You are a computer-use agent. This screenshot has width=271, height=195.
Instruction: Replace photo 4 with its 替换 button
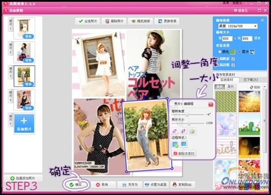[x=28, y=108]
